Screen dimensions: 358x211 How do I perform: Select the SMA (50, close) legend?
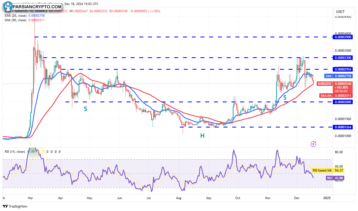pyautogui.click(x=15, y=20)
